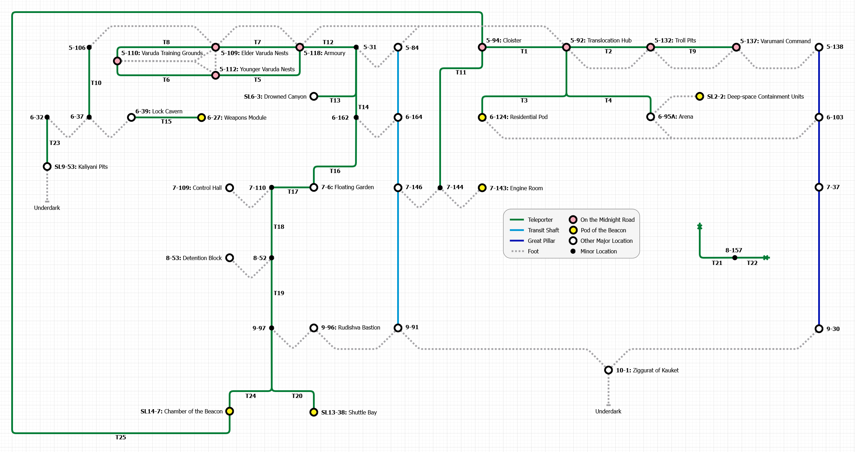
Task: Click the Underdark label below Kaliyani Pits
Action: pos(47,208)
